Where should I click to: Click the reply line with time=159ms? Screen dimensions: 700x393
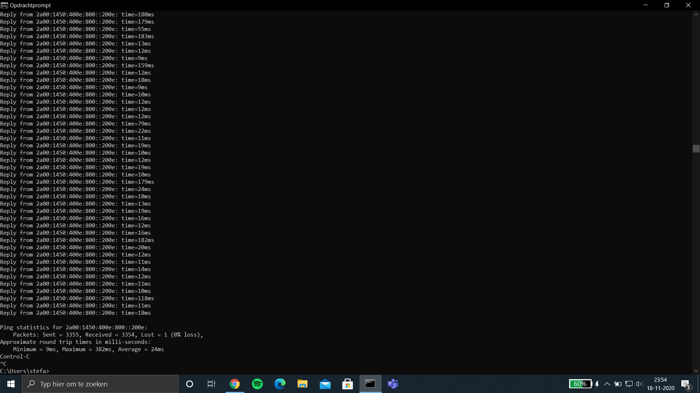pyautogui.click(x=77, y=65)
